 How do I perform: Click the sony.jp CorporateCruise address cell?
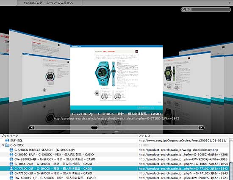(x=183, y=141)
